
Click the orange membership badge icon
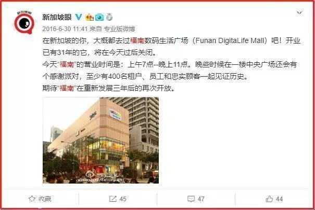click(90, 18)
